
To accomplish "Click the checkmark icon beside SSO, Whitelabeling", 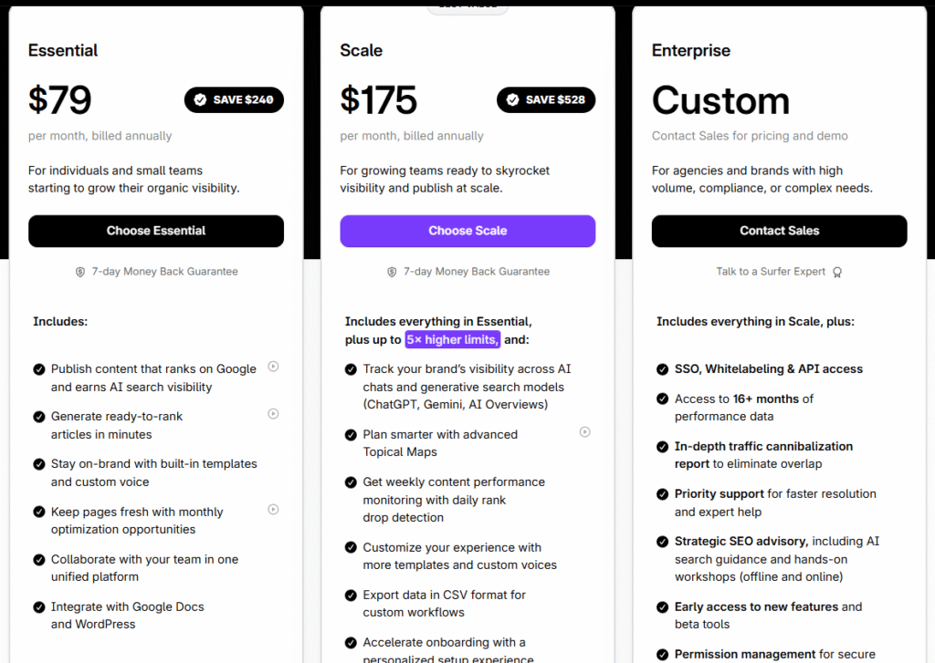I will [x=663, y=369].
